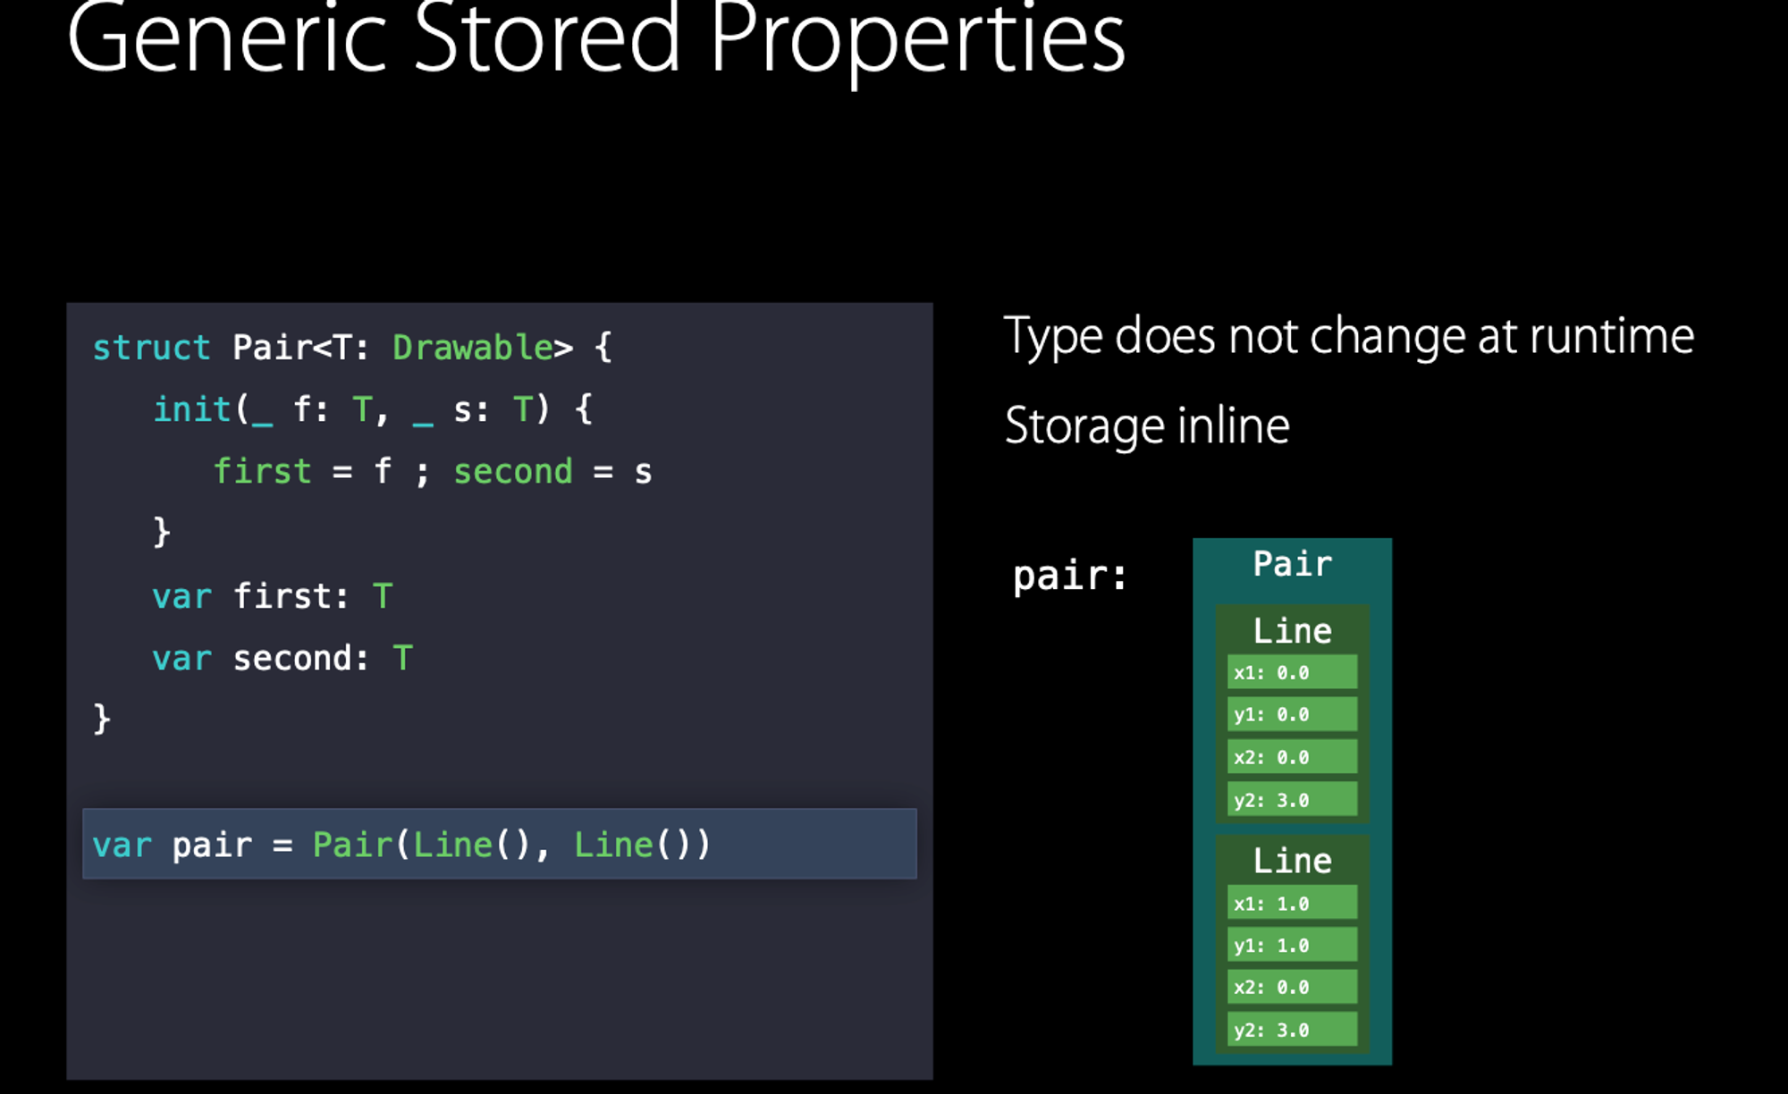The width and height of the screenshot is (1788, 1094).
Task: Click 'y2: 3.0' cell in first Line box
Action: 1292,799
